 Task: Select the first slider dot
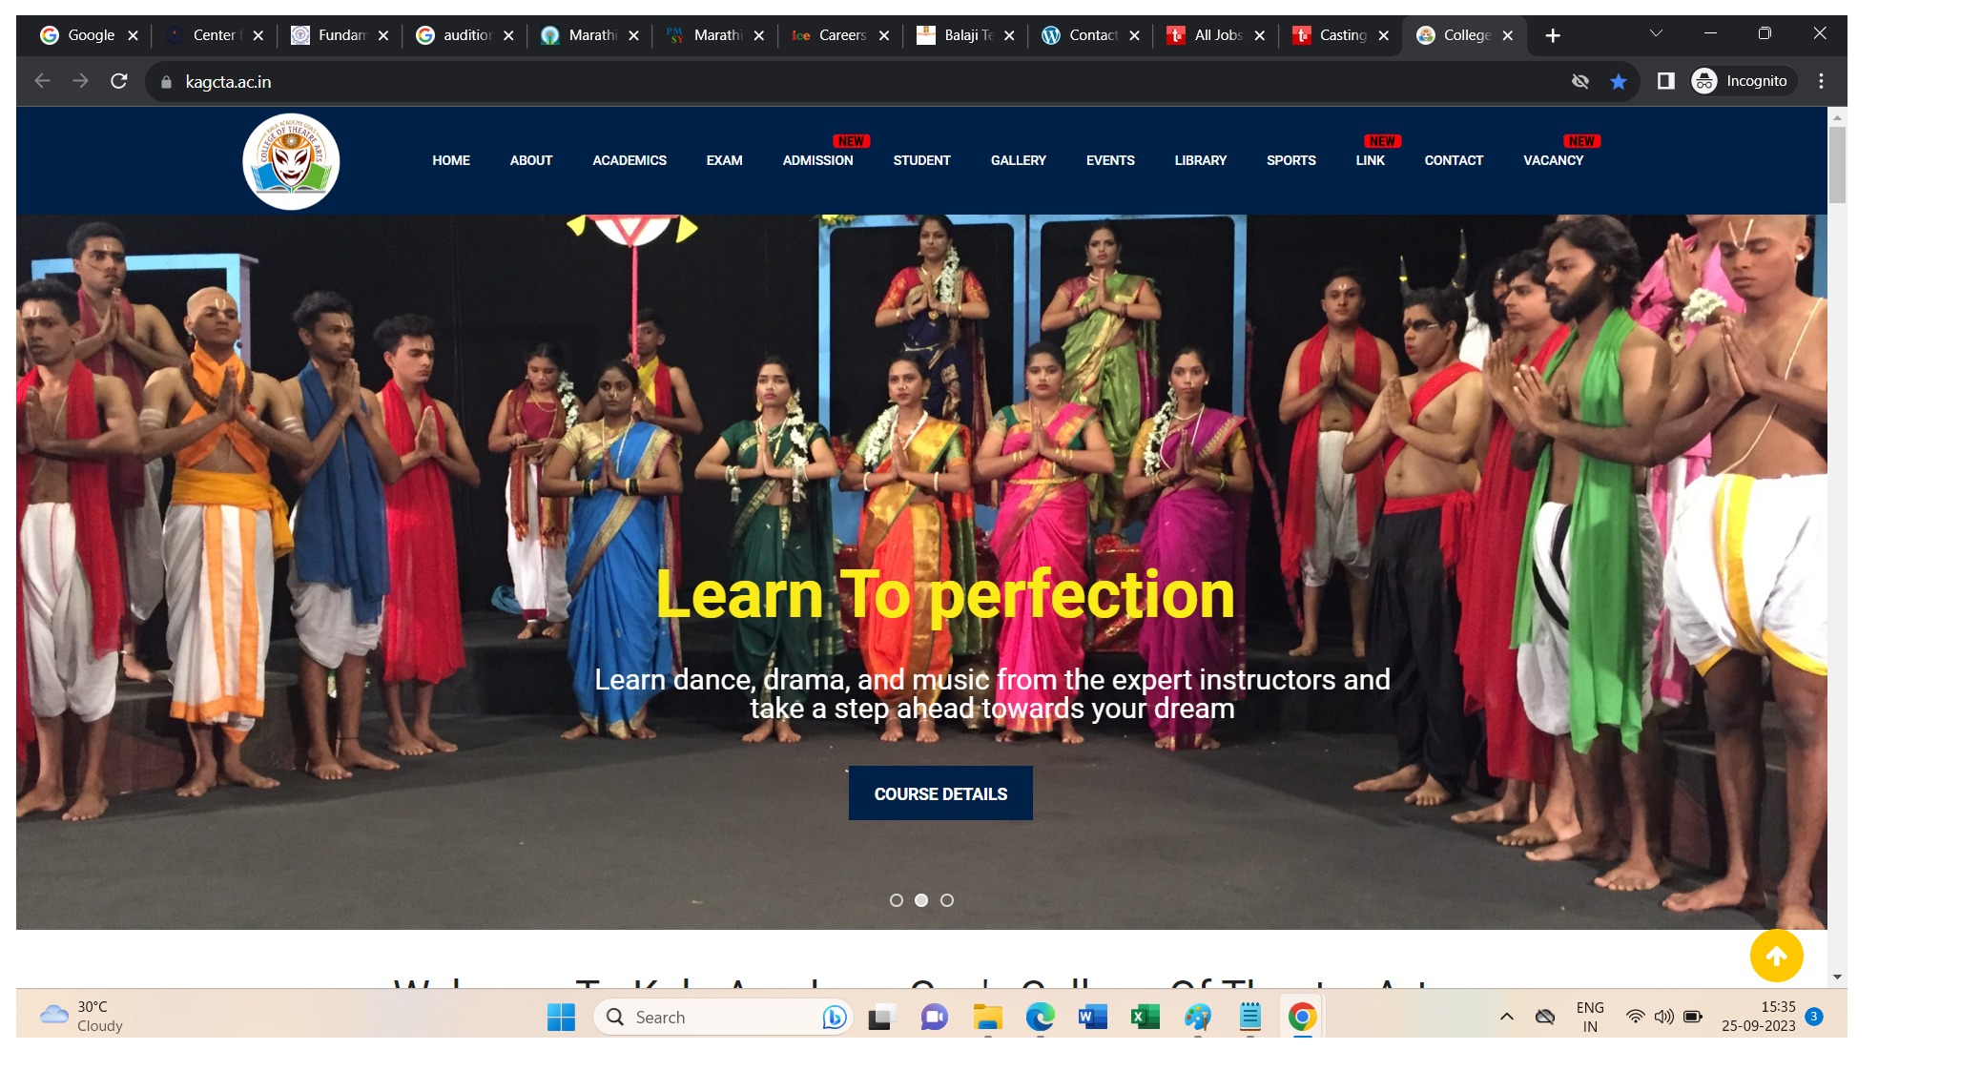[896, 900]
